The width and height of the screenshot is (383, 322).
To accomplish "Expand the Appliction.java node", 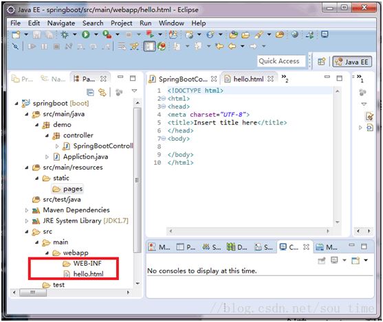I will click(47, 157).
